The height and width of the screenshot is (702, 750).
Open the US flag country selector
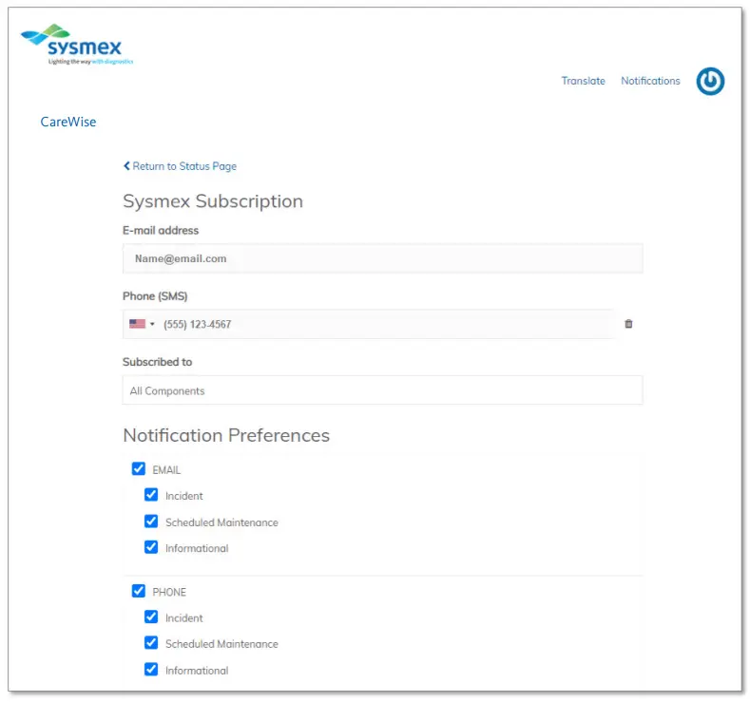pyautogui.click(x=142, y=324)
